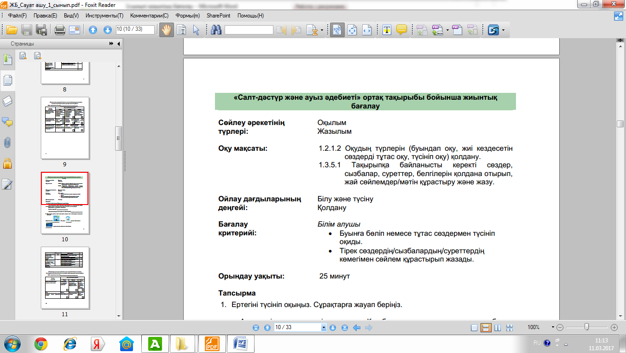The image size is (626, 353).
Task: Click the Save As floppy disks icon
Action: click(x=41, y=30)
